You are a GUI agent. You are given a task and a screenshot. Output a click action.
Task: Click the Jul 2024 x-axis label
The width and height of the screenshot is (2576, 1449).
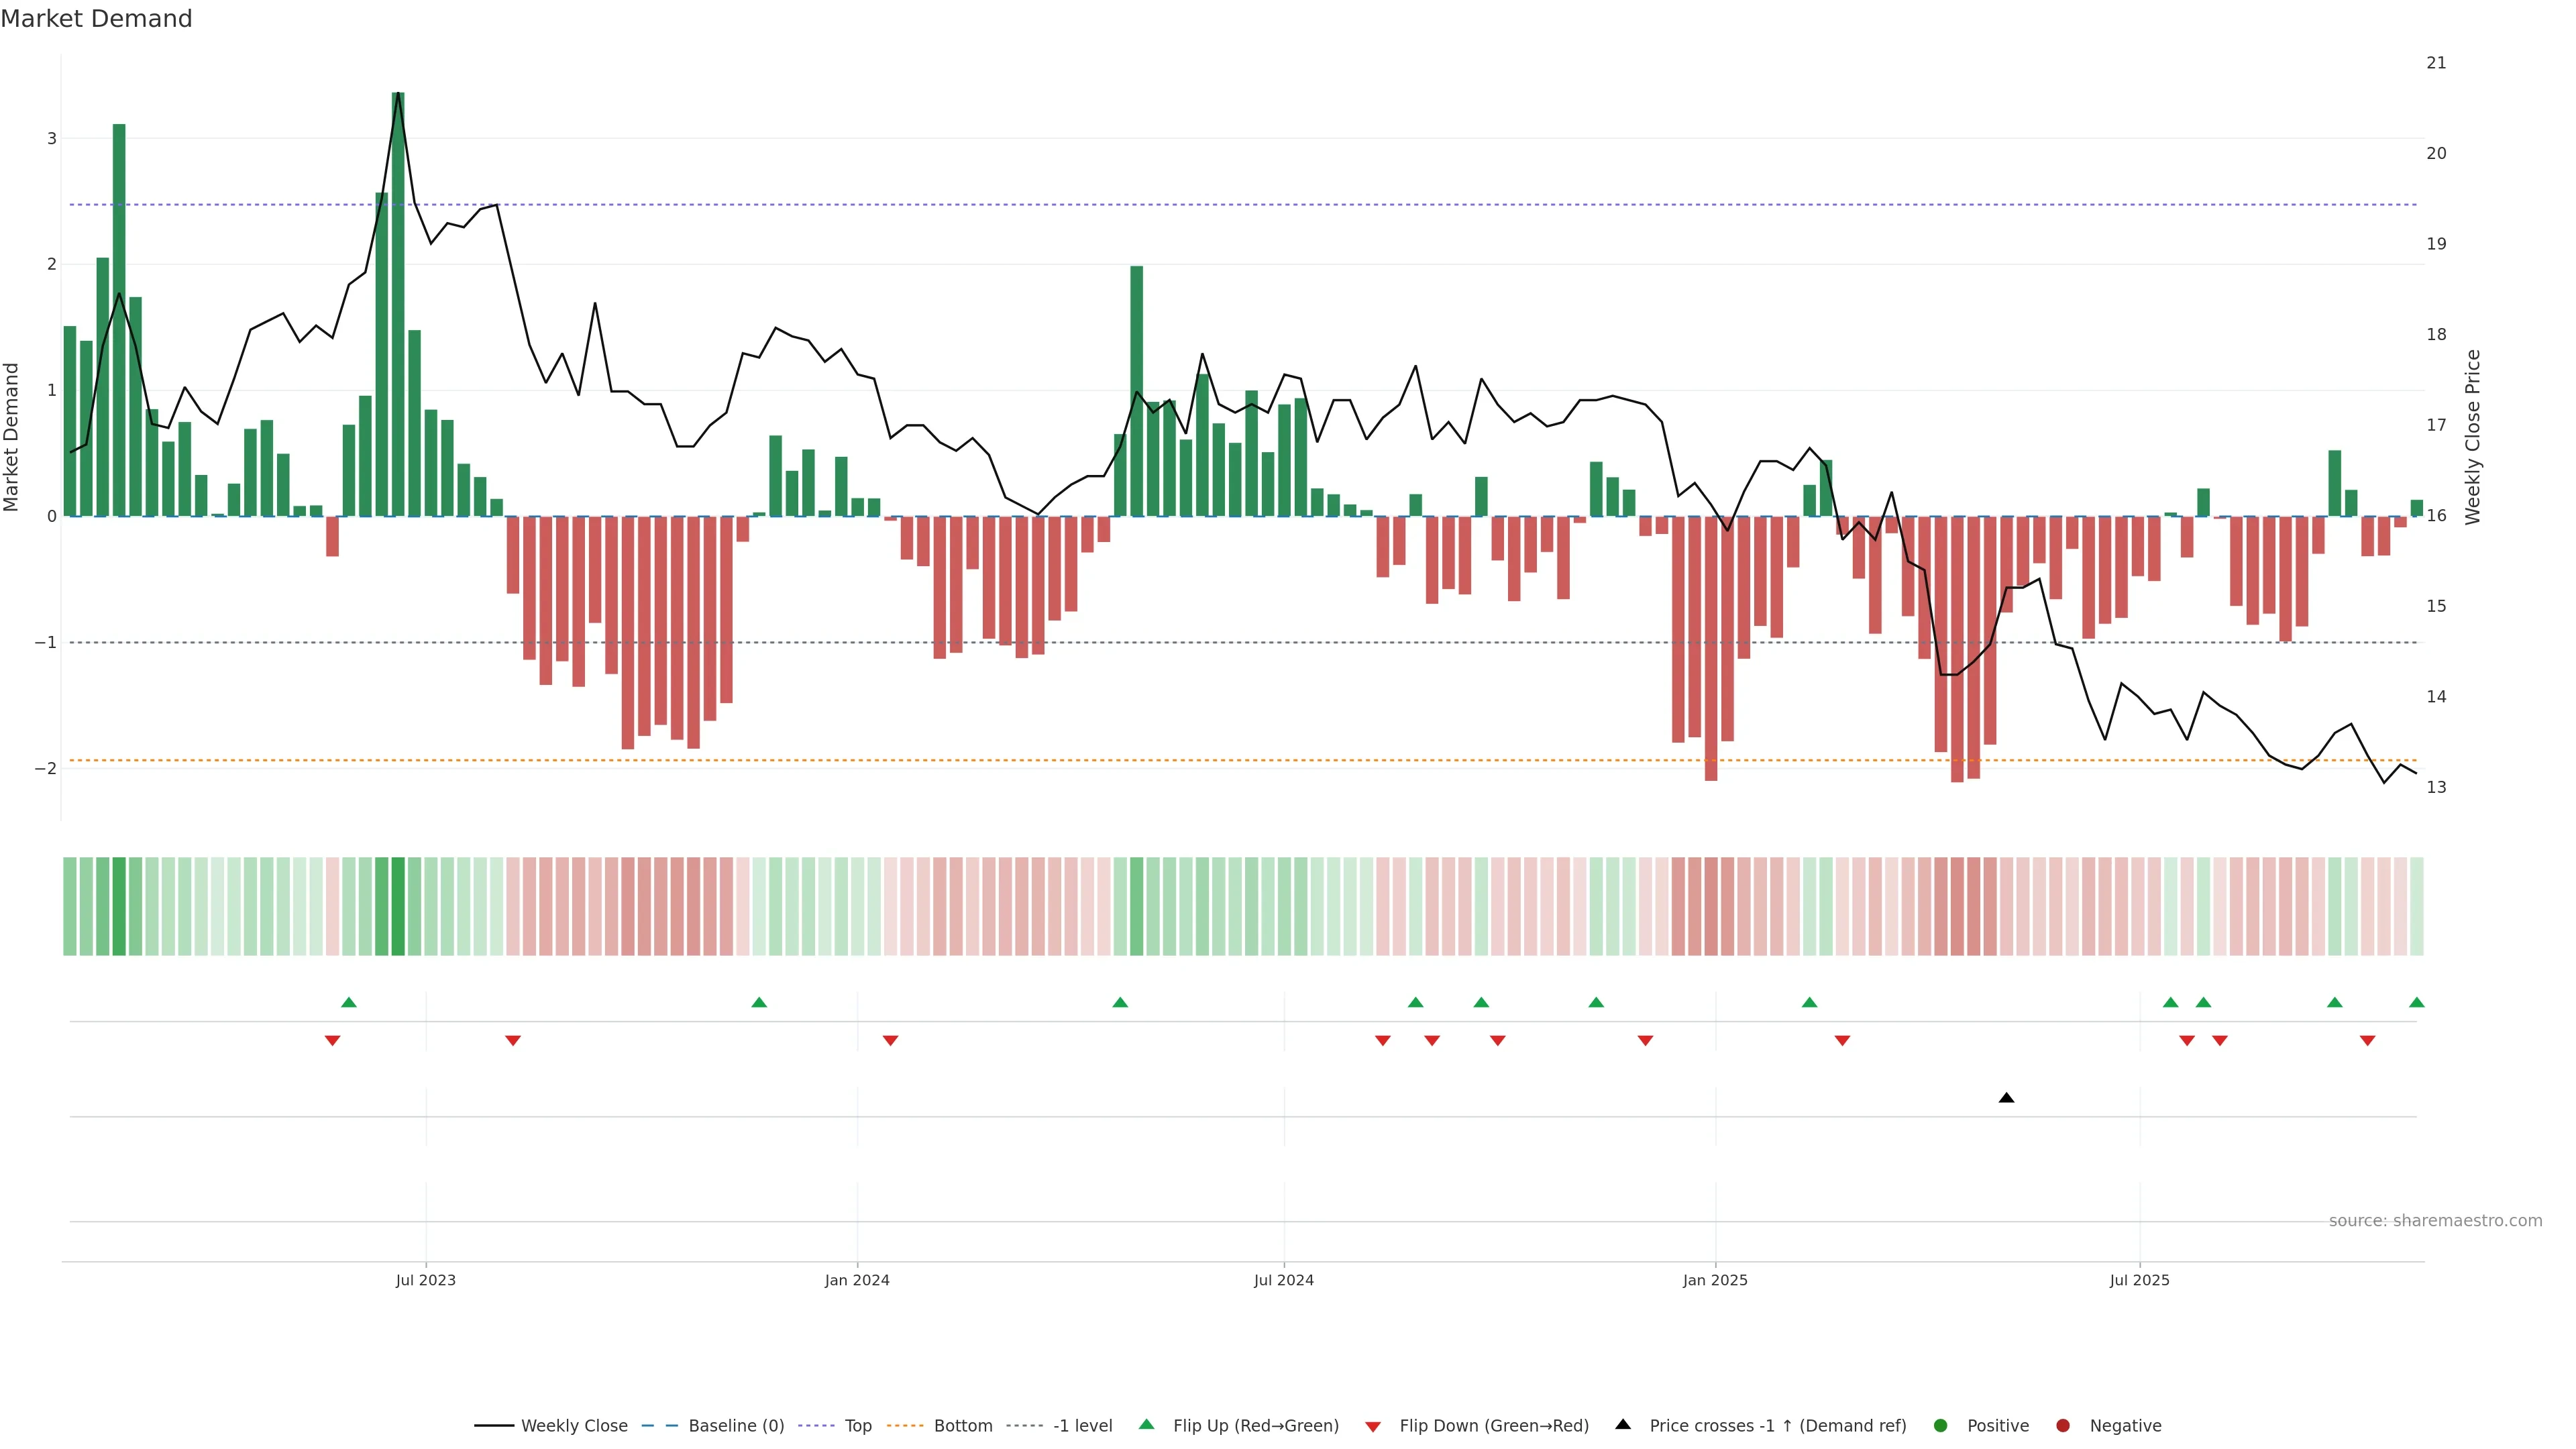point(1284,1280)
